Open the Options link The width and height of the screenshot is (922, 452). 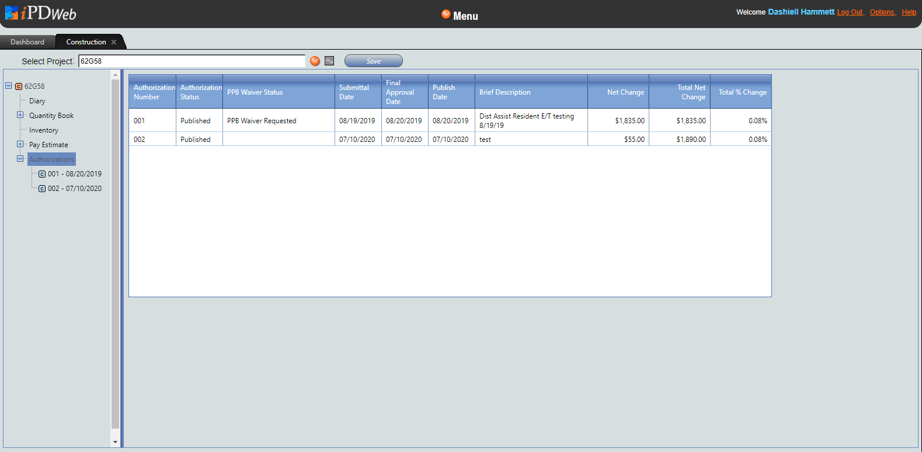pos(882,12)
